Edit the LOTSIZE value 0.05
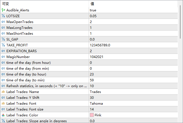The height and width of the screenshot is (123, 183). (x=93, y=16)
